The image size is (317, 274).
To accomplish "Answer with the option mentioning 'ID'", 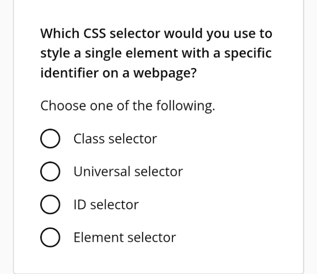I will click(x=106, y=204).
